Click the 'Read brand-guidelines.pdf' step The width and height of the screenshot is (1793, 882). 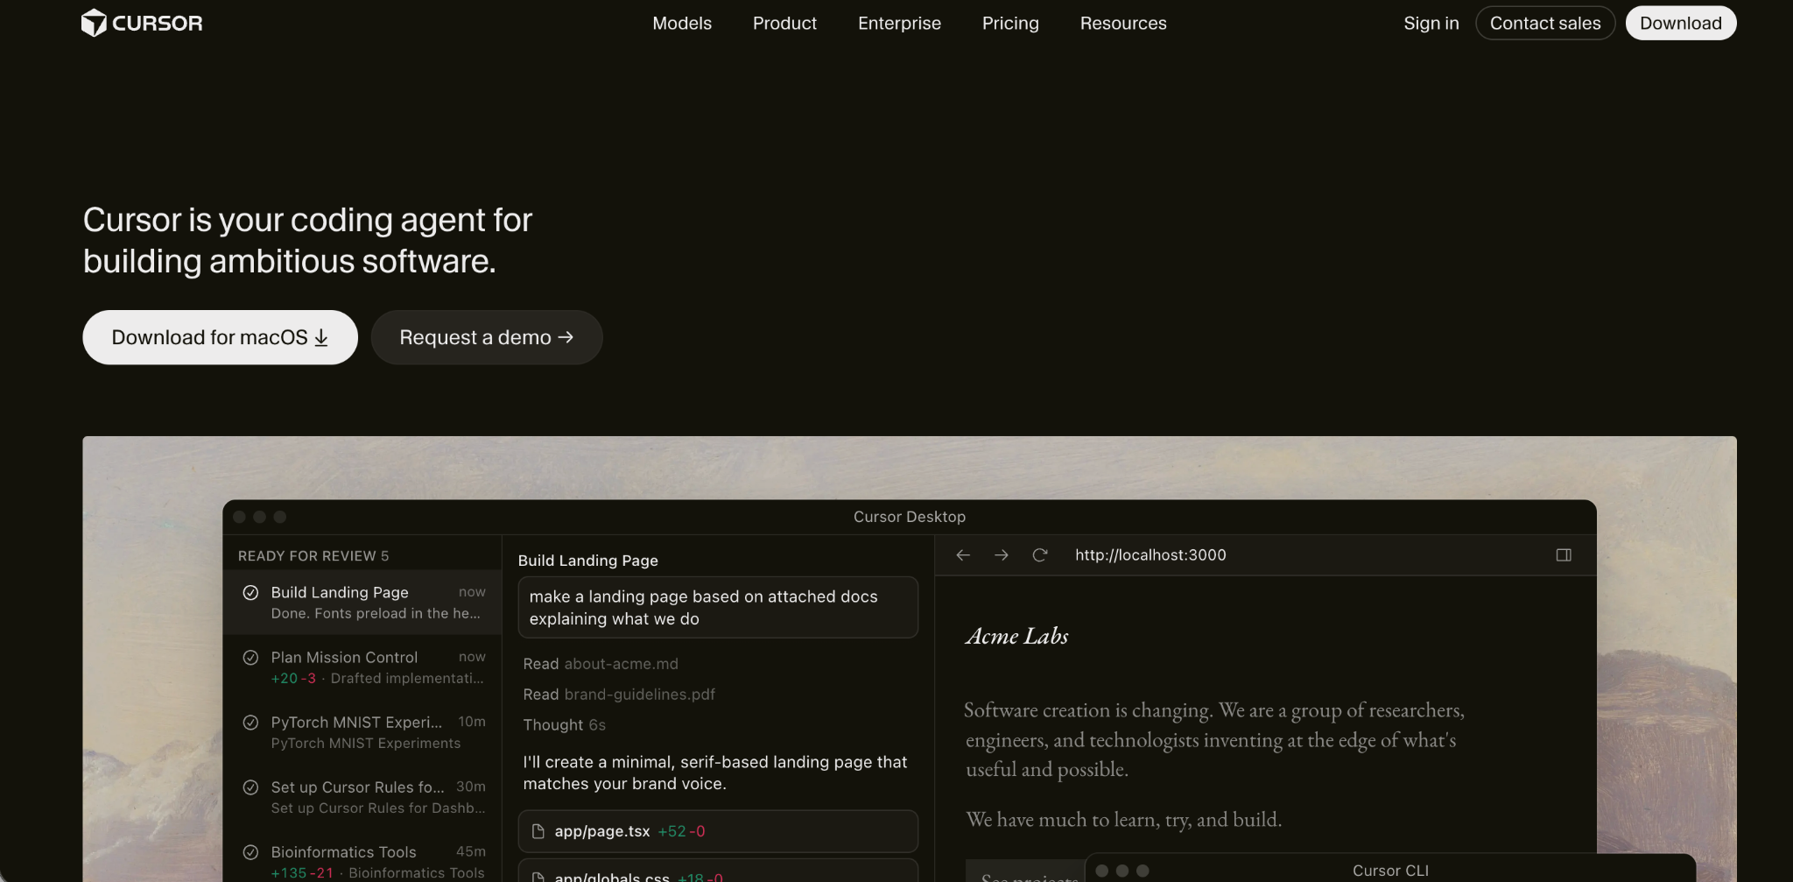[619, 695]
